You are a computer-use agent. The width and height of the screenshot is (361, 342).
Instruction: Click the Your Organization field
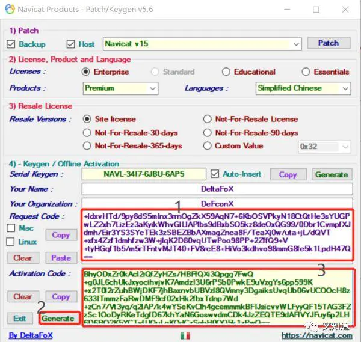[x=217, y=203]
